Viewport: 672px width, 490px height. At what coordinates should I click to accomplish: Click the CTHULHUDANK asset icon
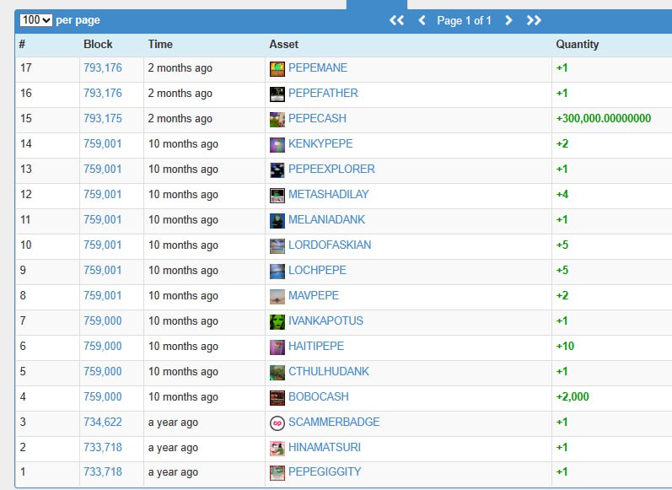click(x=277, y=373)
